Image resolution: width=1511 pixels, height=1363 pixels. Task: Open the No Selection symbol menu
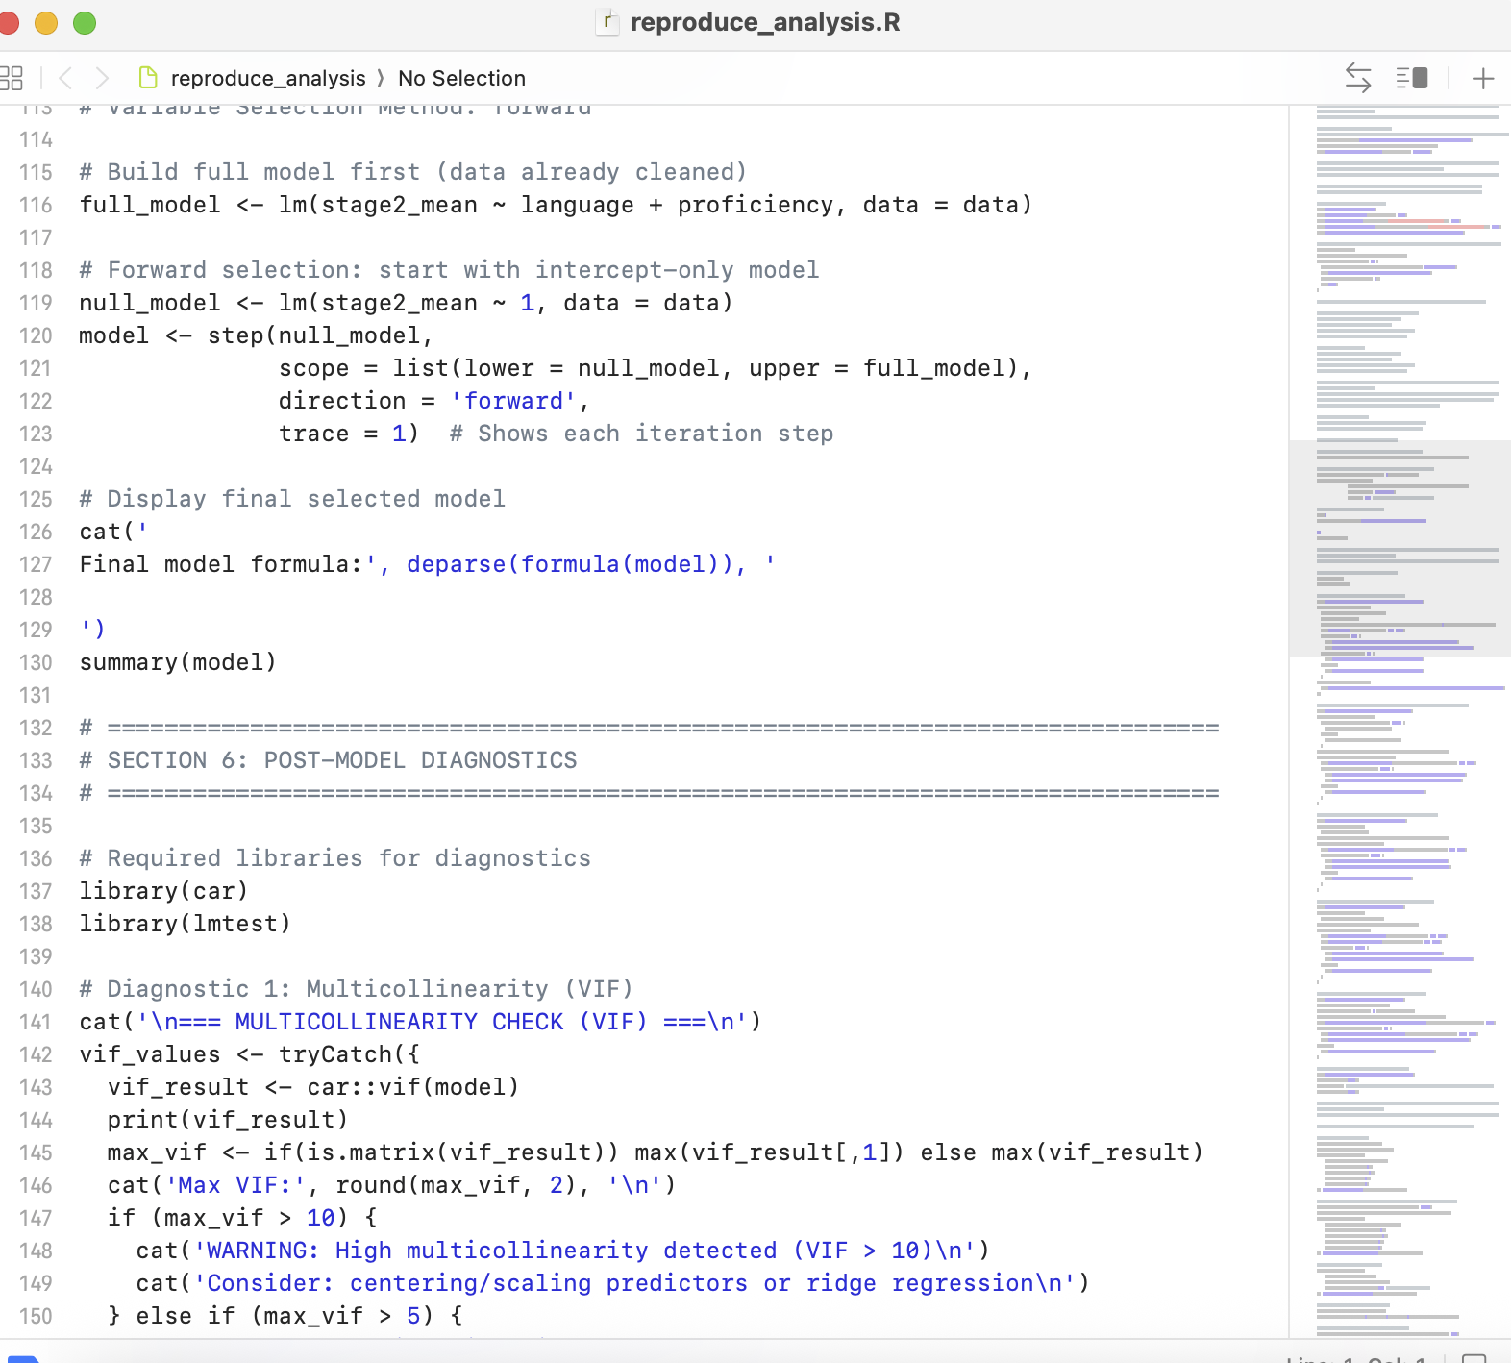[461, 78]
